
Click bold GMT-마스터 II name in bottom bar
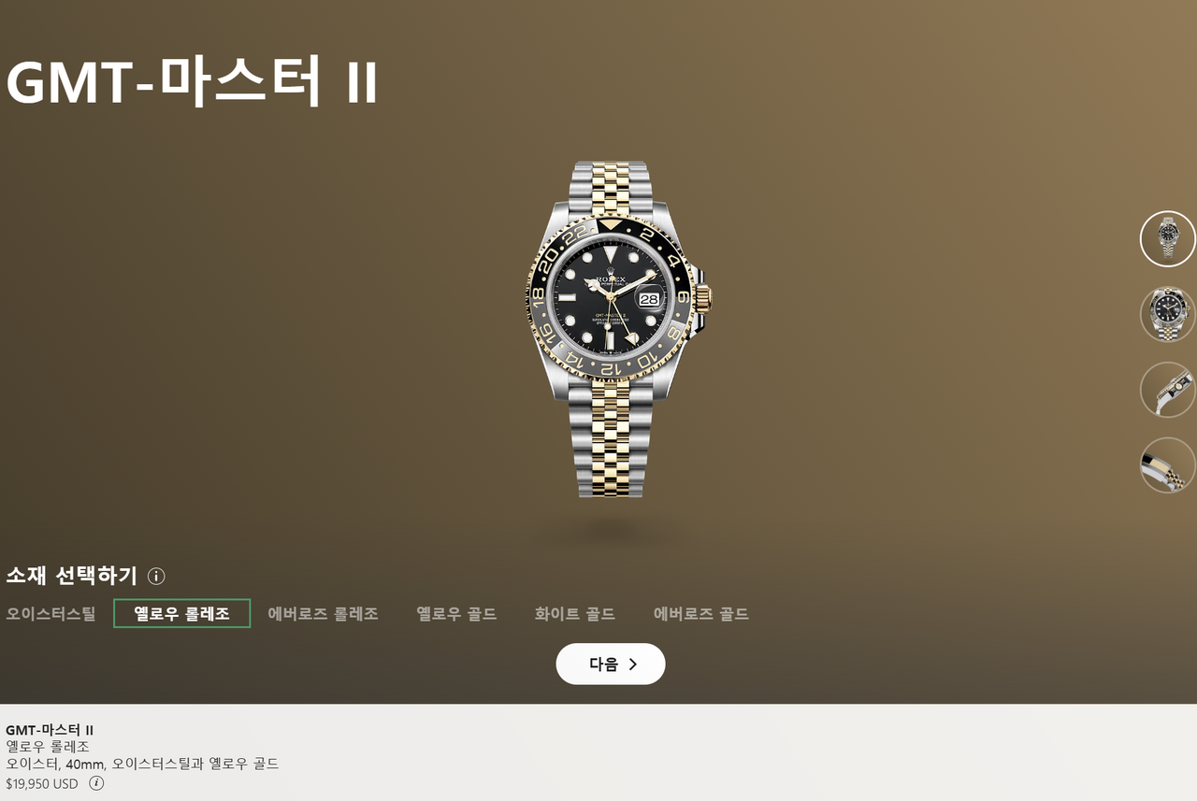(50, 730)
